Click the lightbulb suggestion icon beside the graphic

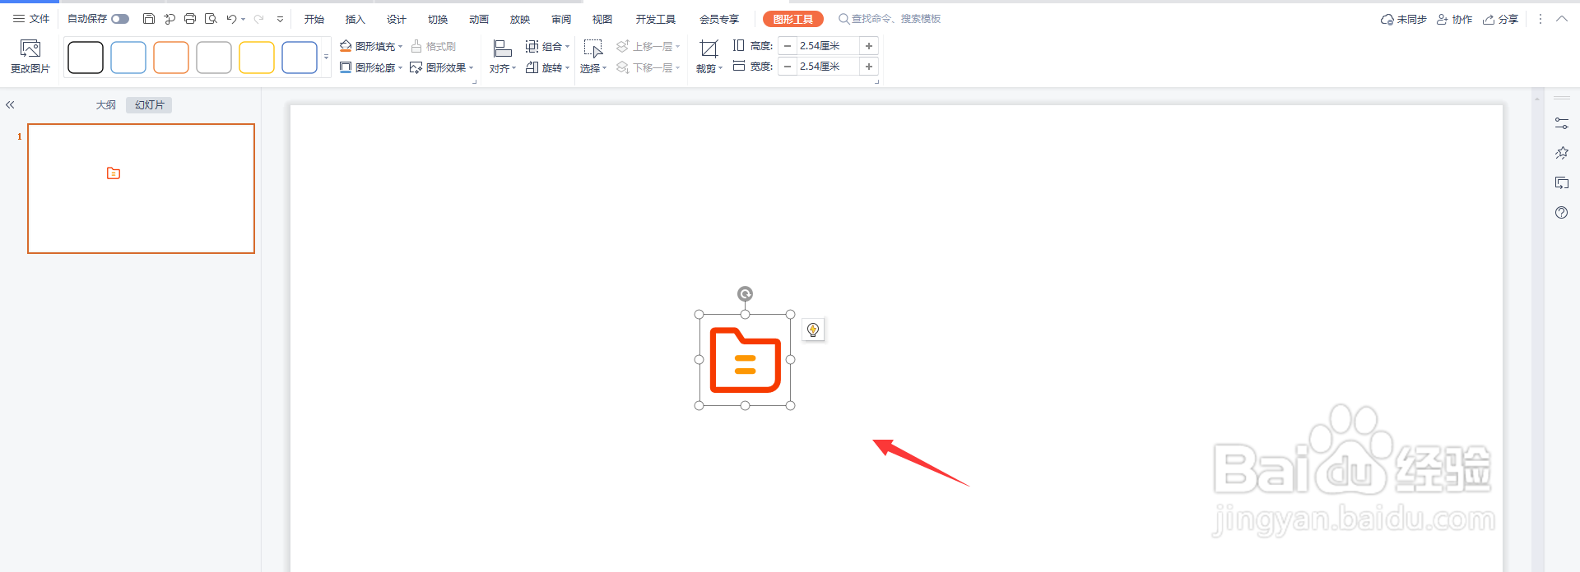tap(813, 330)
